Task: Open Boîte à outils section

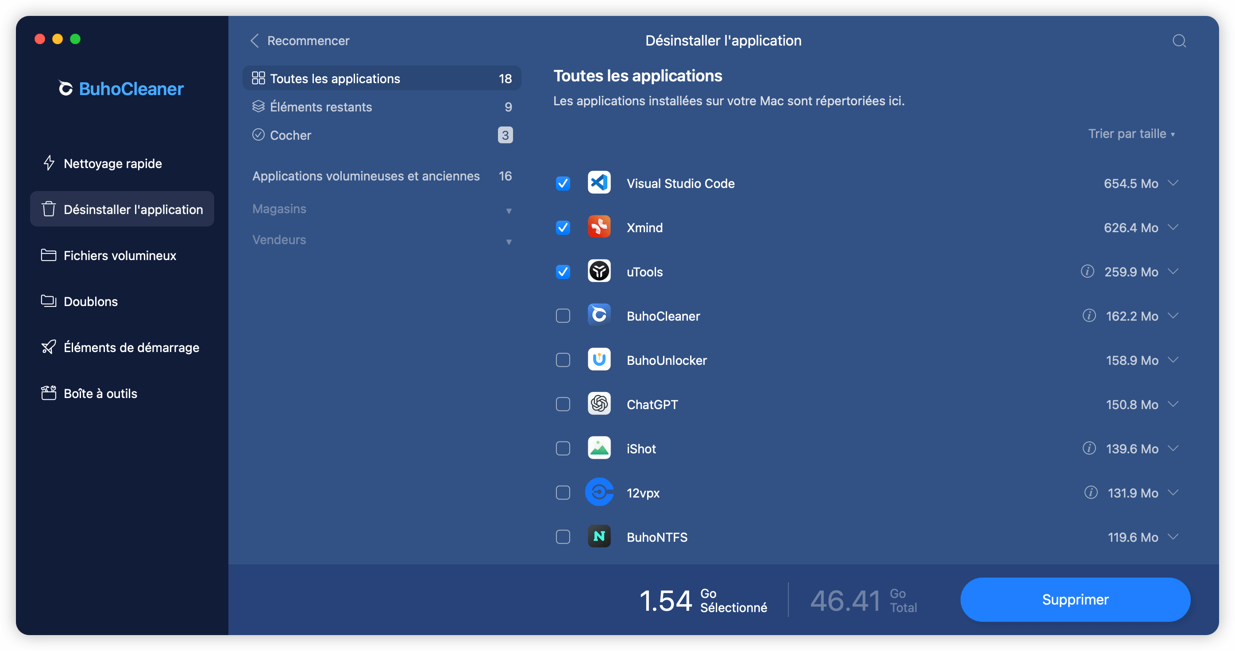Action: pyautogui.click(x=122, y=393)
